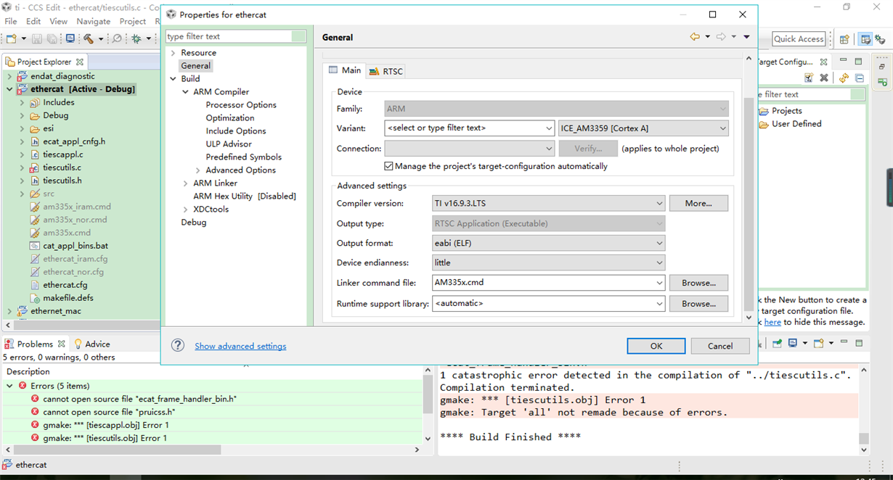Image resolution: width=893 pixels, height=480 pixels.
Task: Open the Device endianness dropdown
Action: (659, 262)
